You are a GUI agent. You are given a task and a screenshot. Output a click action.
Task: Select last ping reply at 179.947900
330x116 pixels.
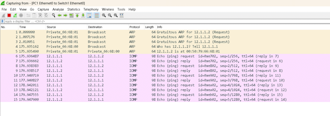(165, 100)
